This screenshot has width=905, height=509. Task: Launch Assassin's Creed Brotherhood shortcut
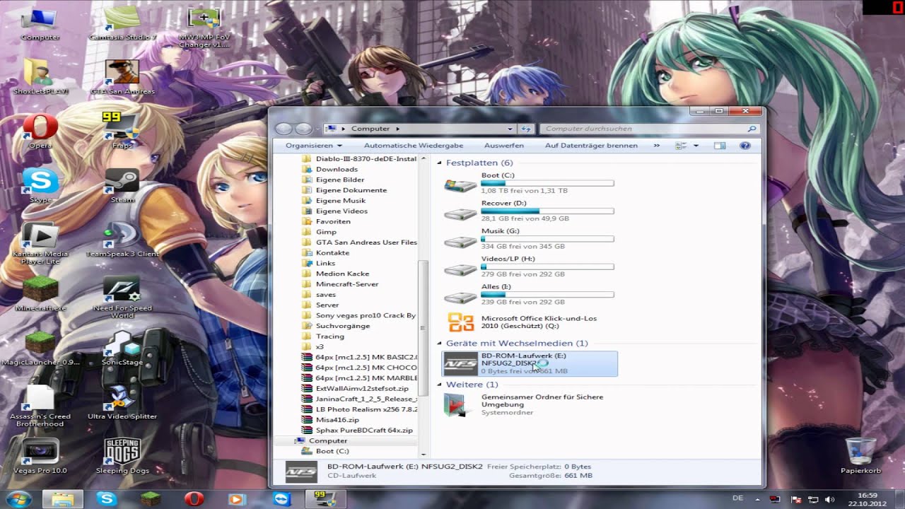tap(40, 406)
